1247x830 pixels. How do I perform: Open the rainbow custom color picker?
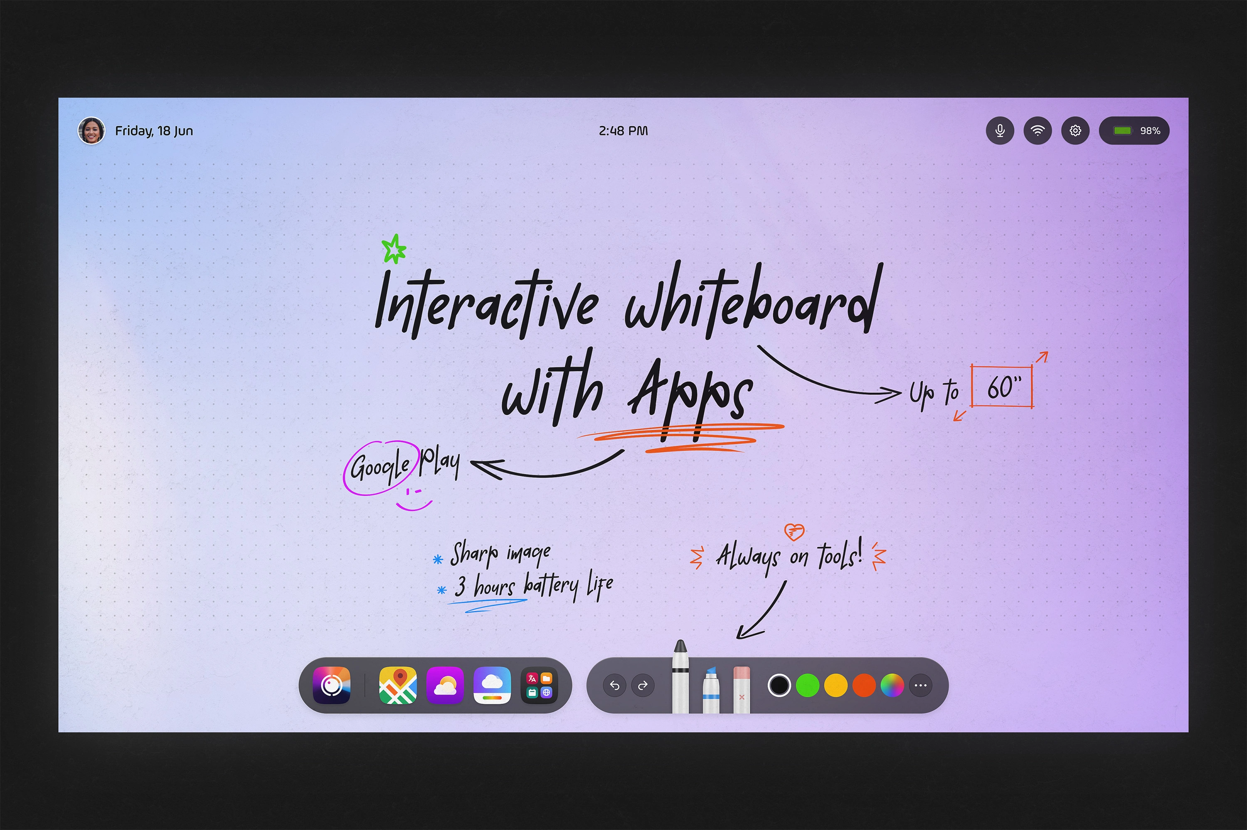tap(892, 686)
